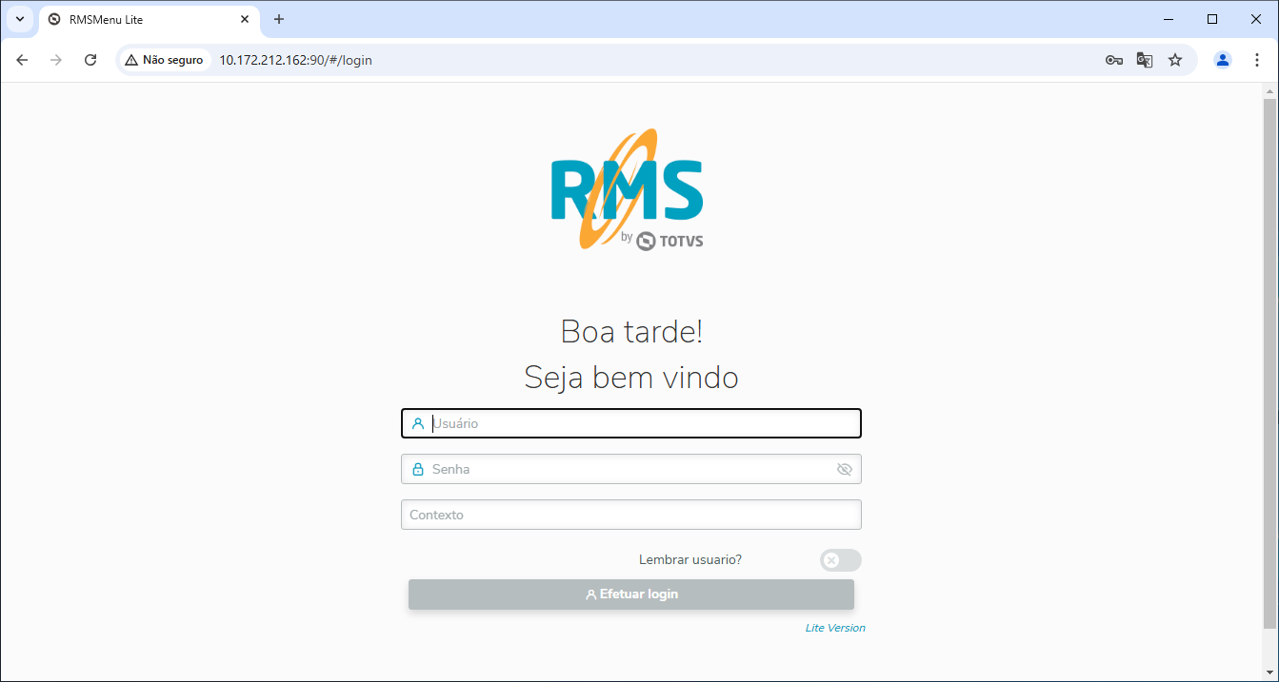Click the Usuário input field

[x=631, y=423]
